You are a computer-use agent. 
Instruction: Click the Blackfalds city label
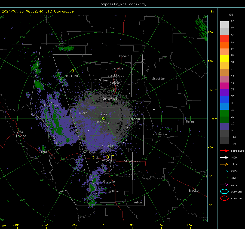(116, 75)
